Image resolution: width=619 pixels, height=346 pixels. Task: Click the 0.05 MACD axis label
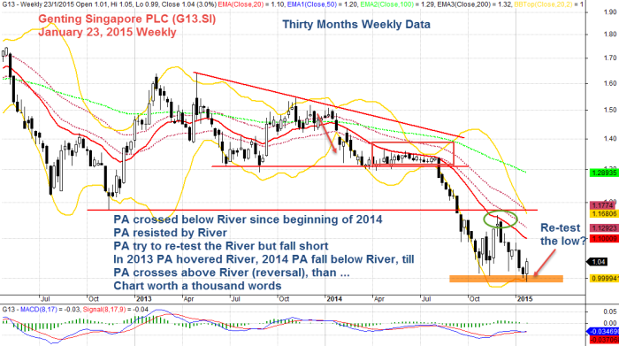coord(610,312)
